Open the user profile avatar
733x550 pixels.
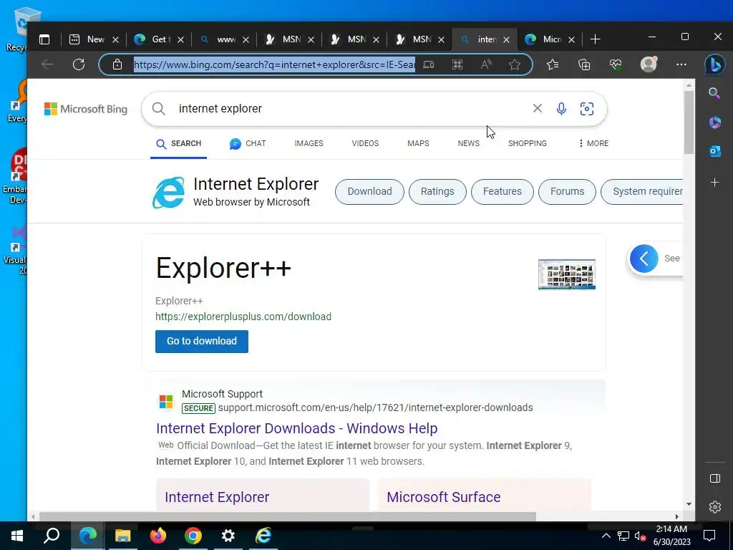[x=649, y=64]
